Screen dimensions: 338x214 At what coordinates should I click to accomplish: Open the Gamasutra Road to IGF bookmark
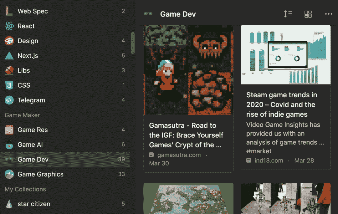(x=186, y=135)
